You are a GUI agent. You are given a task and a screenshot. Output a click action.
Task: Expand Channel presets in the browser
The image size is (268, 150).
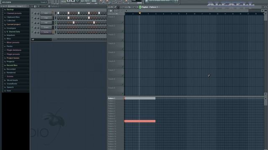(x=14, y=13)
